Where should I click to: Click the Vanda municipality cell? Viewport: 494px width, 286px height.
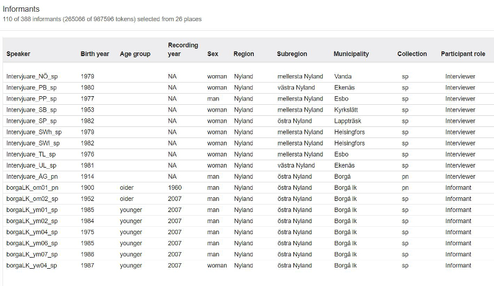[x=342, y=76]
